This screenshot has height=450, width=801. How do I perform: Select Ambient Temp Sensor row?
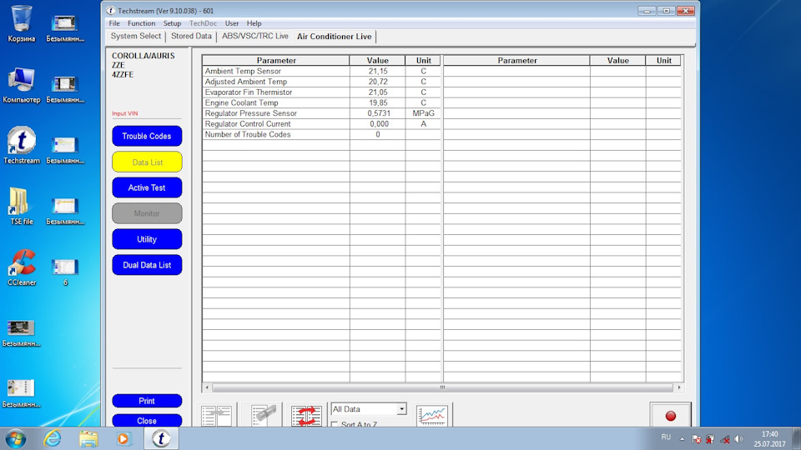click(321, 72)
